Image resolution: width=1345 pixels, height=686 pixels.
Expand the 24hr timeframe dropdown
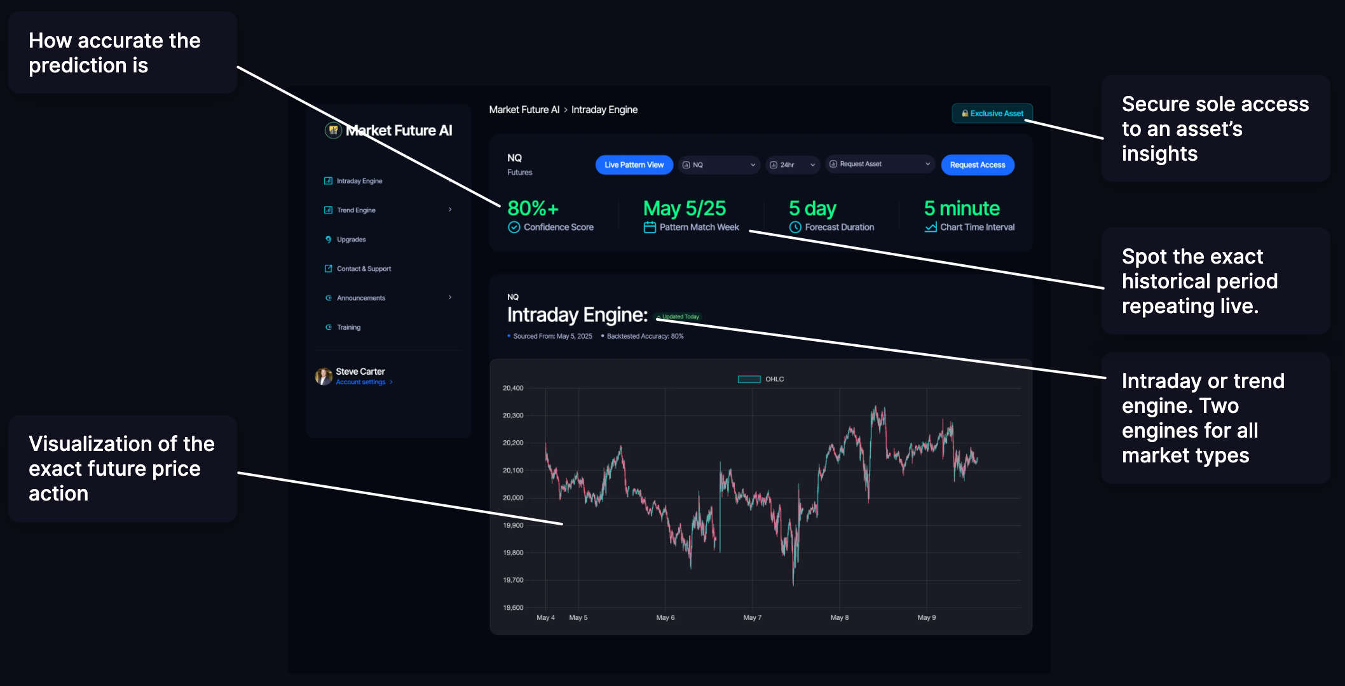coord(792,165)
